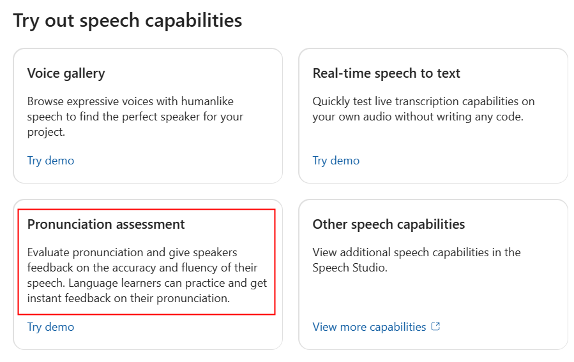Select the Voice gallery card title
Image resolution: width=574 pixels, height=362 pixels.
66,73
